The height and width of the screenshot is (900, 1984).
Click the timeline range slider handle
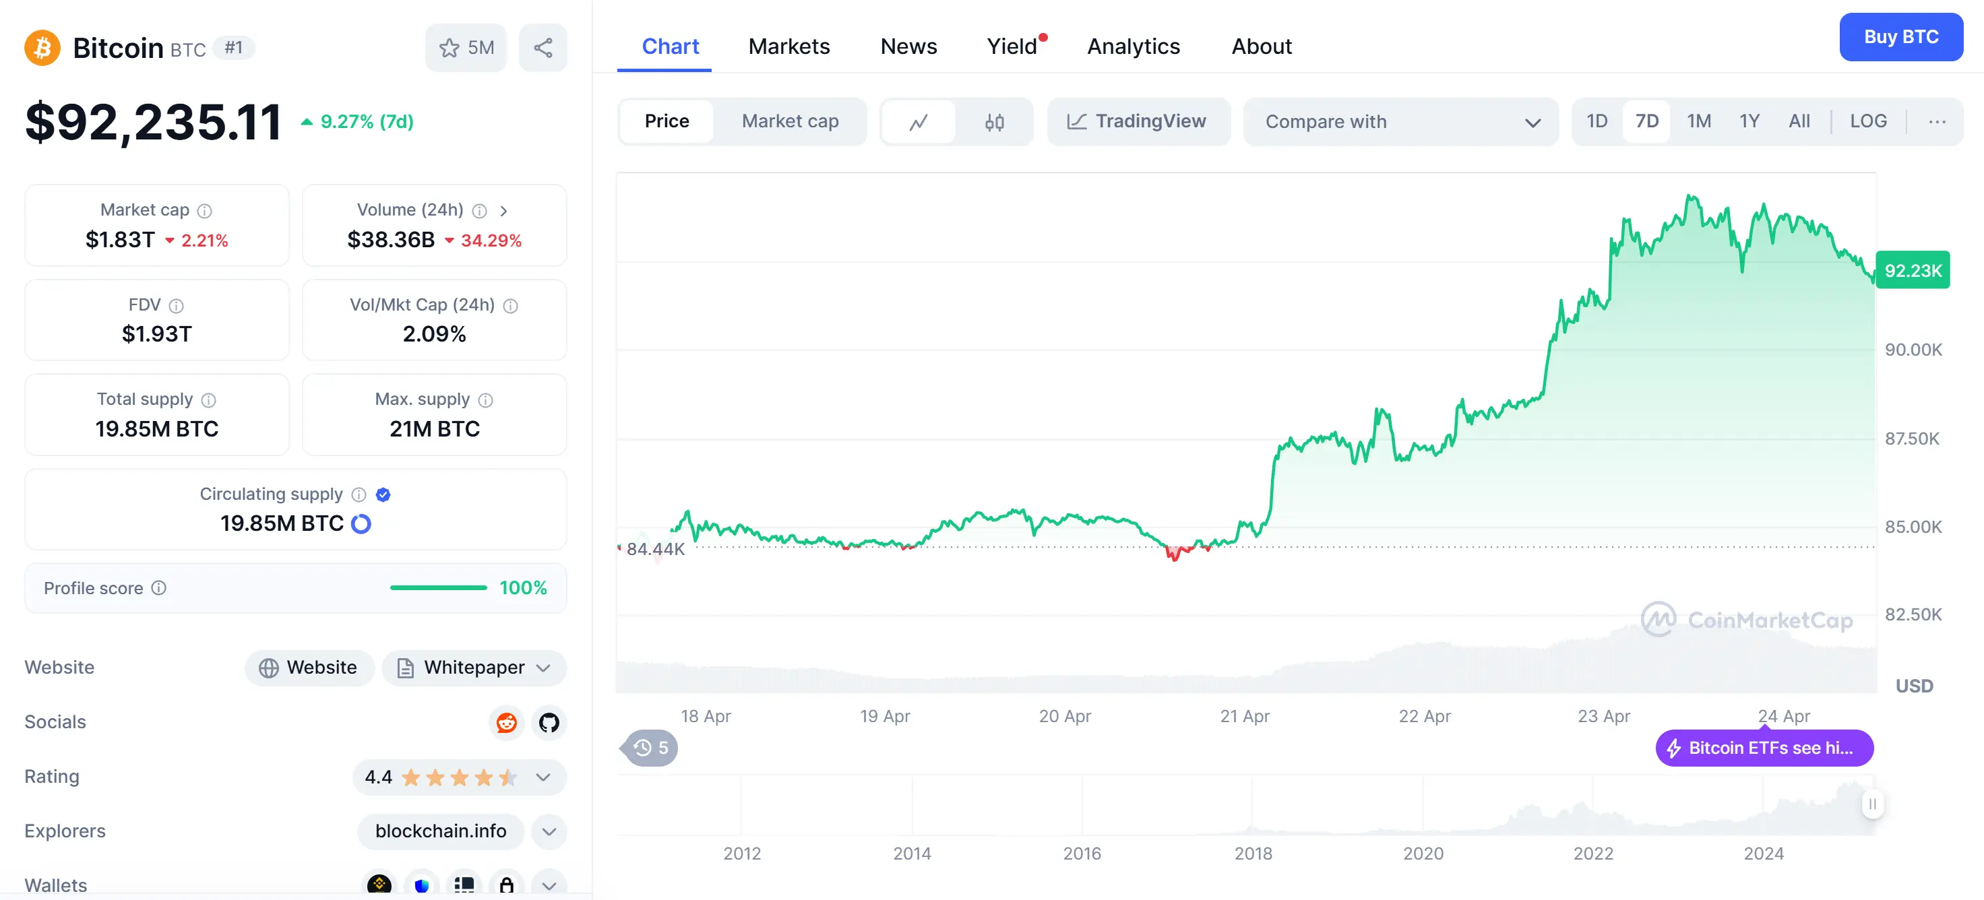click(x=1871, y=804)
